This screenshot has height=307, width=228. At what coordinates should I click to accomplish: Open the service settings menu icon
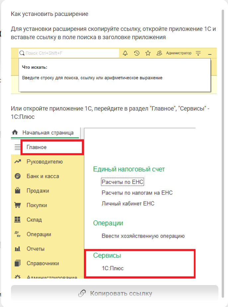pos(198,53)
